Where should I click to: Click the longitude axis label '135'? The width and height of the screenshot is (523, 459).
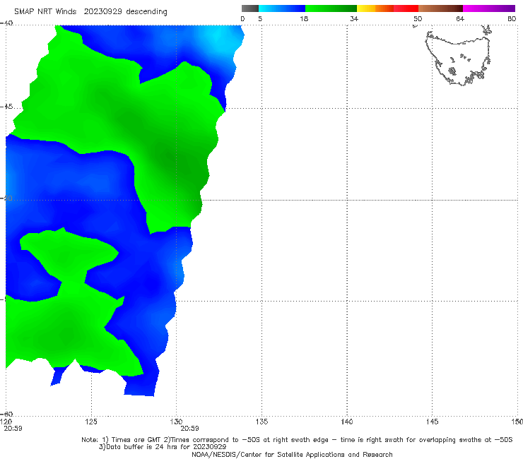click(261, 422)
